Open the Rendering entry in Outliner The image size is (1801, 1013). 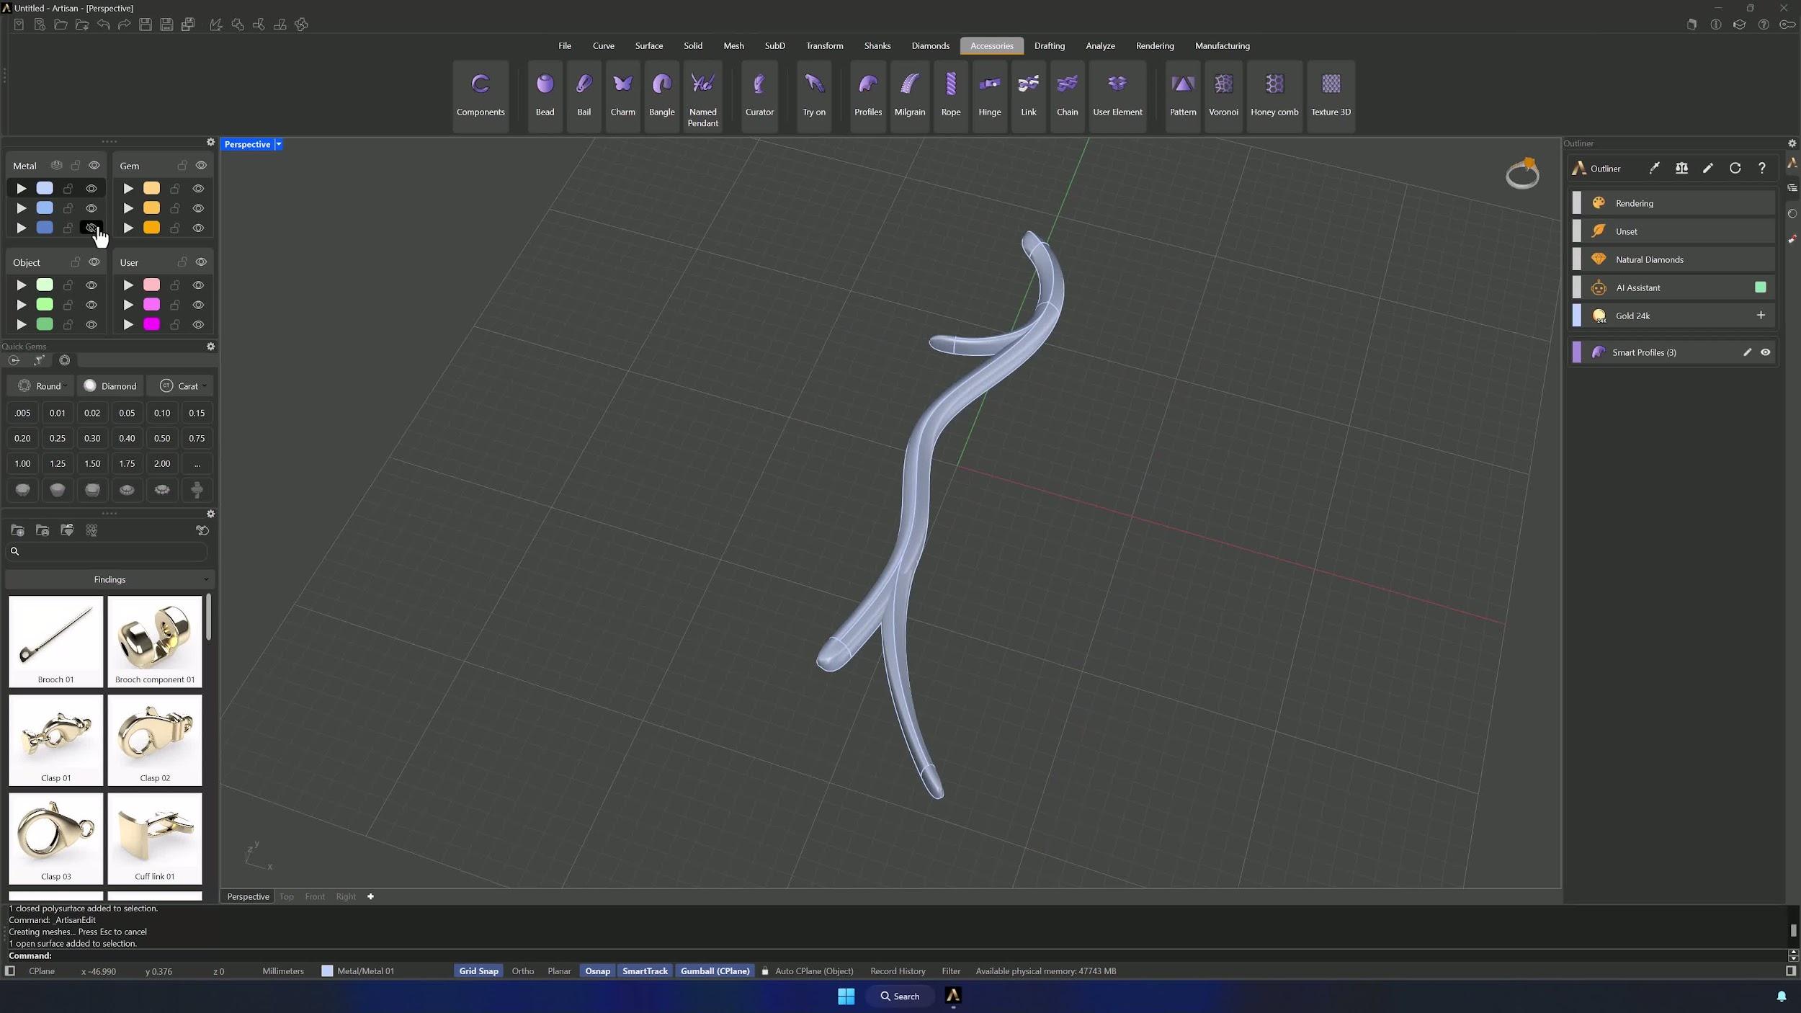1673,203
